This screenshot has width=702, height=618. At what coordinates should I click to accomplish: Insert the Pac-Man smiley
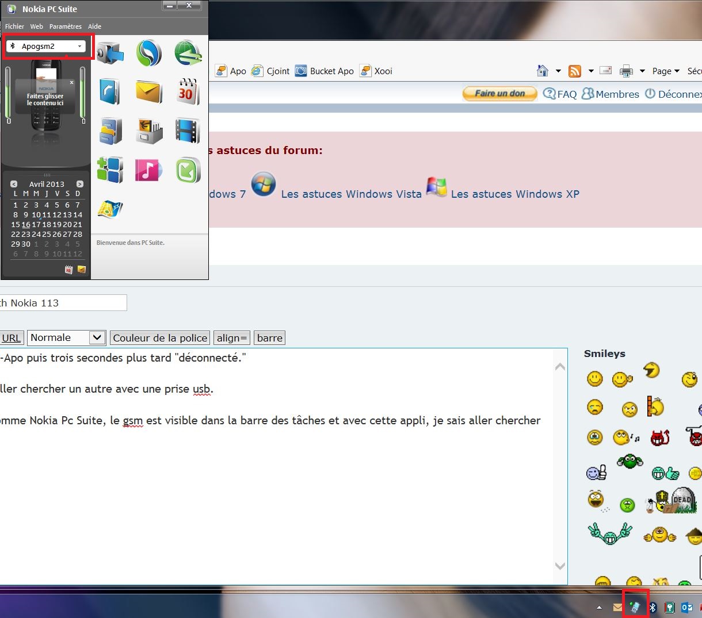point(651,370)
